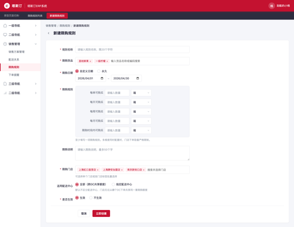Open 下单提醒 in the sidebar
The width and height of the screenshot is (294, 227).
[14, 75]
